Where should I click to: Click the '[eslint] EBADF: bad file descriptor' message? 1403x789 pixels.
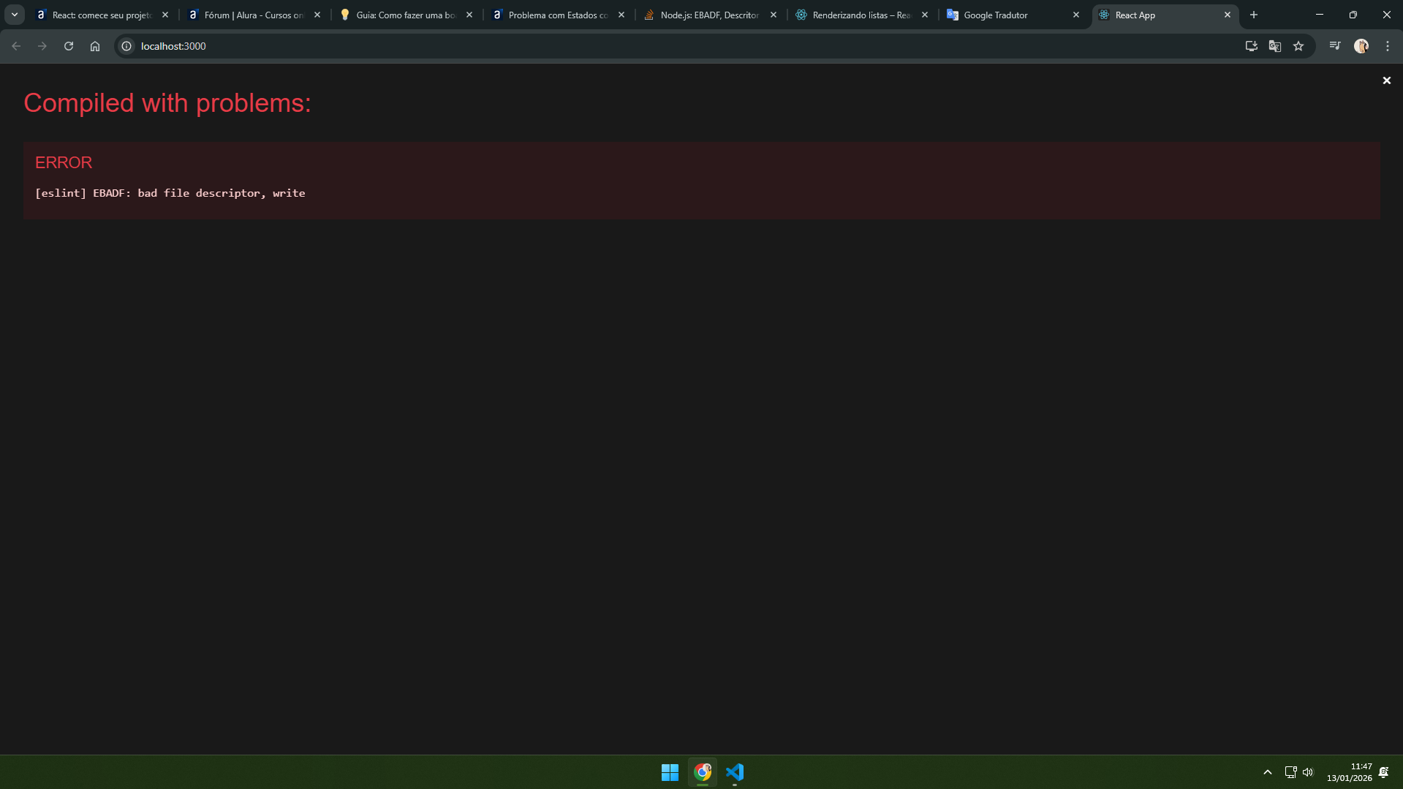tap(170, 193)
